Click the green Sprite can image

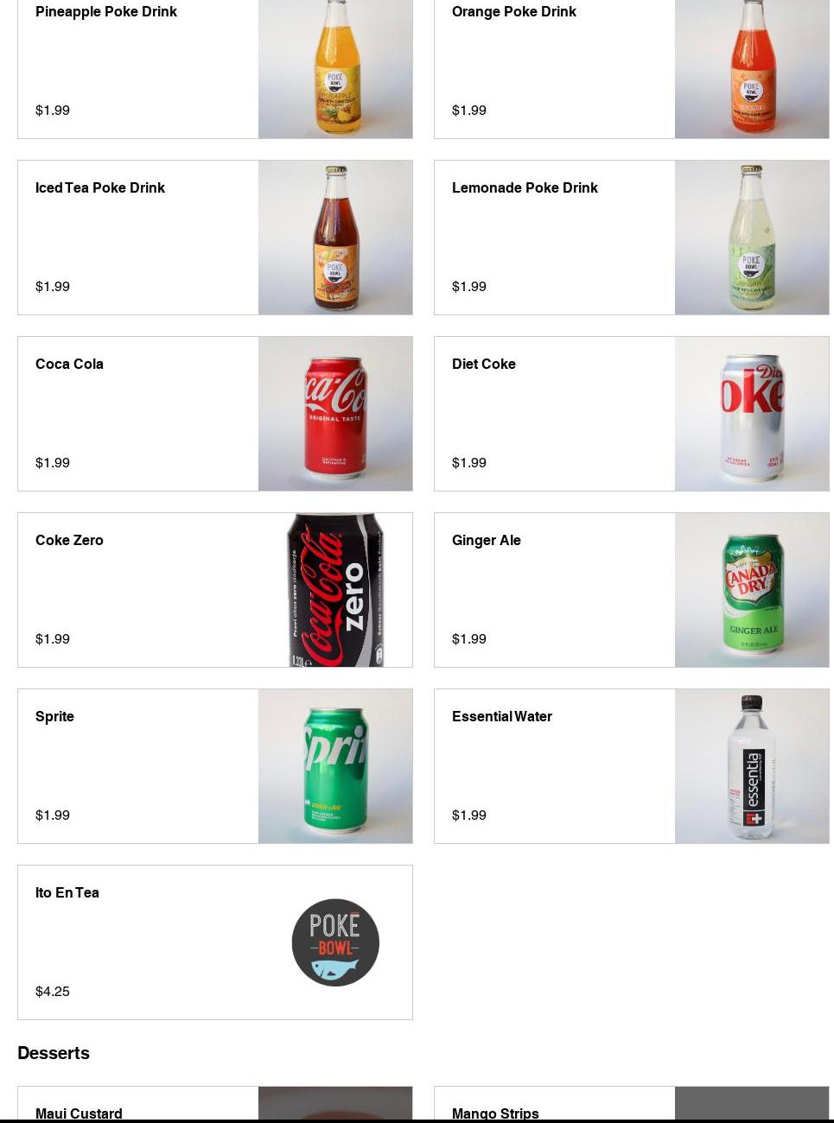point(335,766)
